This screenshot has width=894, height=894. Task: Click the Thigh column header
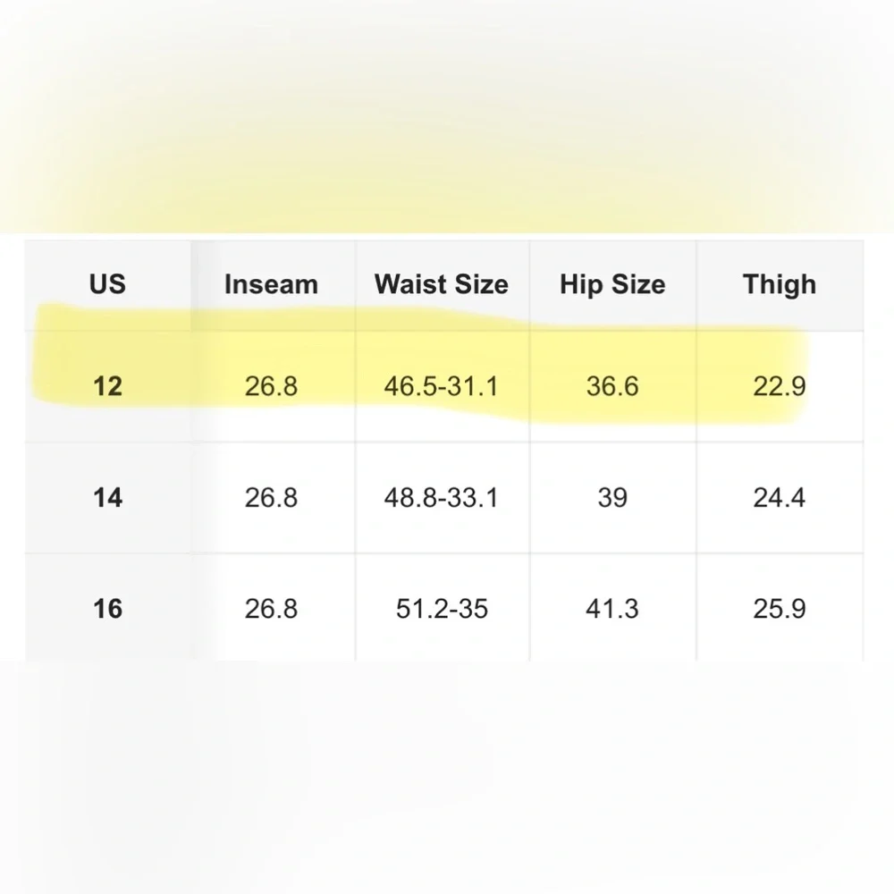(x=779, y=284)
